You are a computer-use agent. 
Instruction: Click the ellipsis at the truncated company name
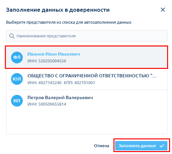coord(154,76)
